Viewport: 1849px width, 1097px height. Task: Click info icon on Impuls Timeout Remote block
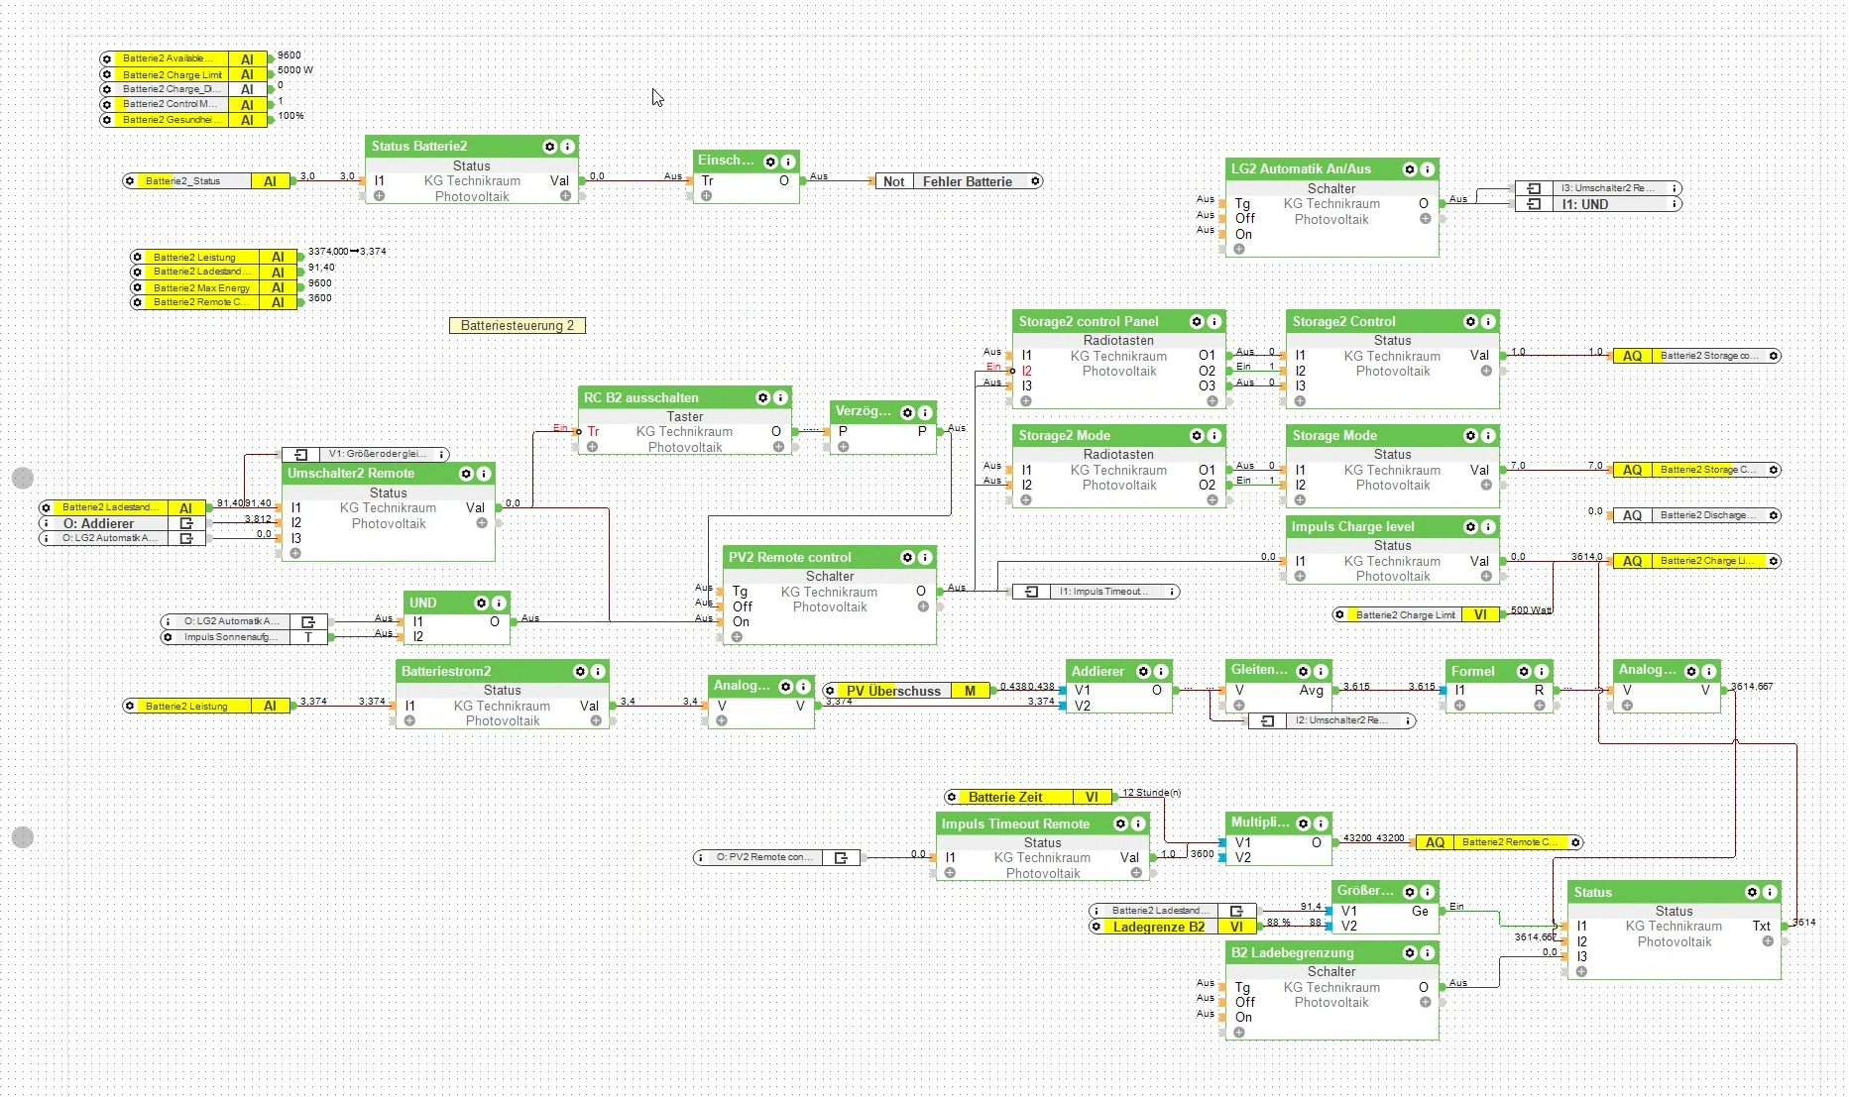click(x=1138, y=824)
